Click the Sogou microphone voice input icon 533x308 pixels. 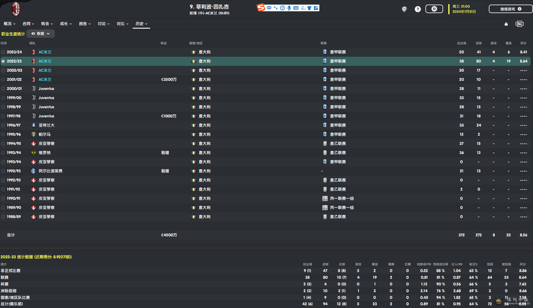pyautogui.click(x=289, y=8)
